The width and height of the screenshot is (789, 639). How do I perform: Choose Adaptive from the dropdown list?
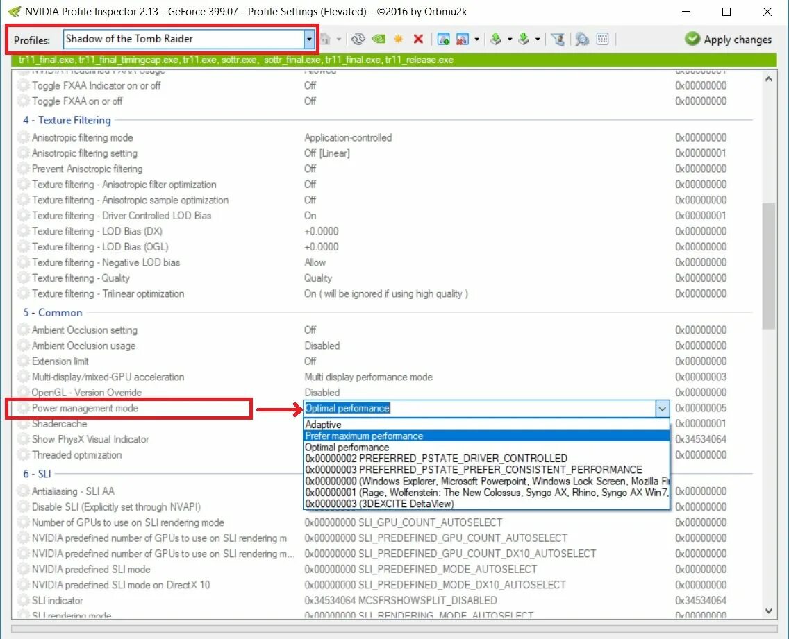point(486,425)
